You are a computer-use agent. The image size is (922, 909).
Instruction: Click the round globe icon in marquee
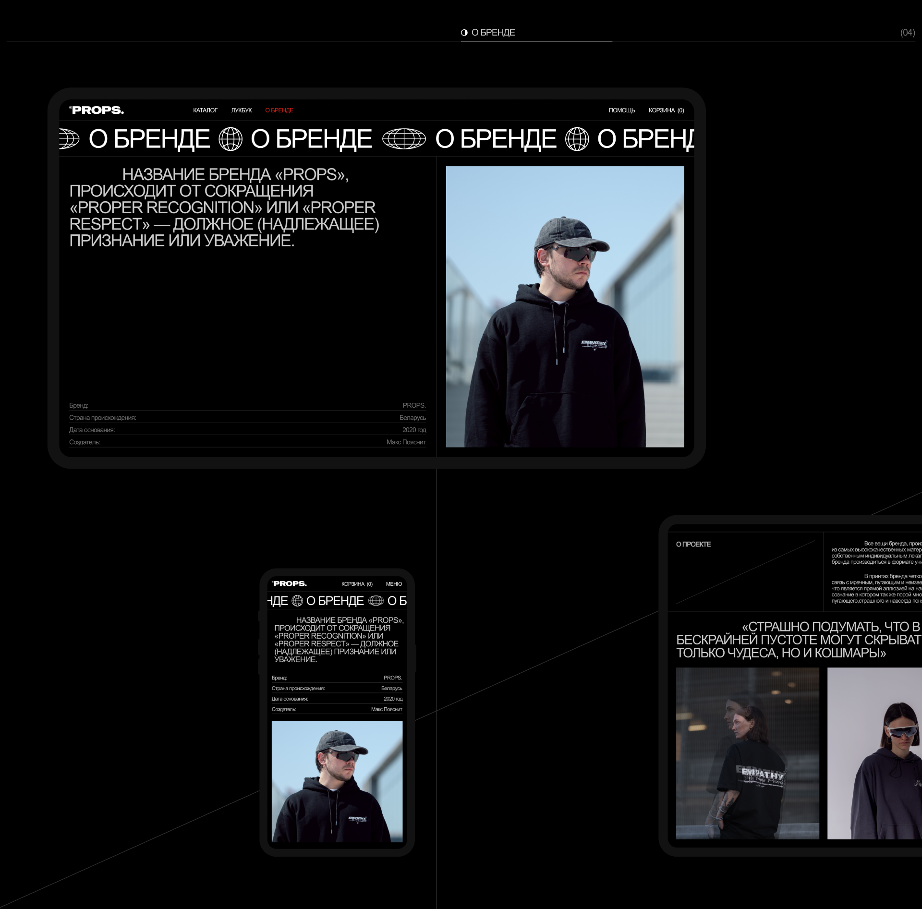click(230, 139)
